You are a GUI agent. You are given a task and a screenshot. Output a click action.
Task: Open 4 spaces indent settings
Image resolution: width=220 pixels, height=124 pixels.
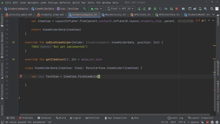193,122
